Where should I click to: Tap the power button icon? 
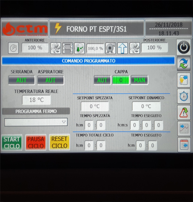[x=184, y=47]
